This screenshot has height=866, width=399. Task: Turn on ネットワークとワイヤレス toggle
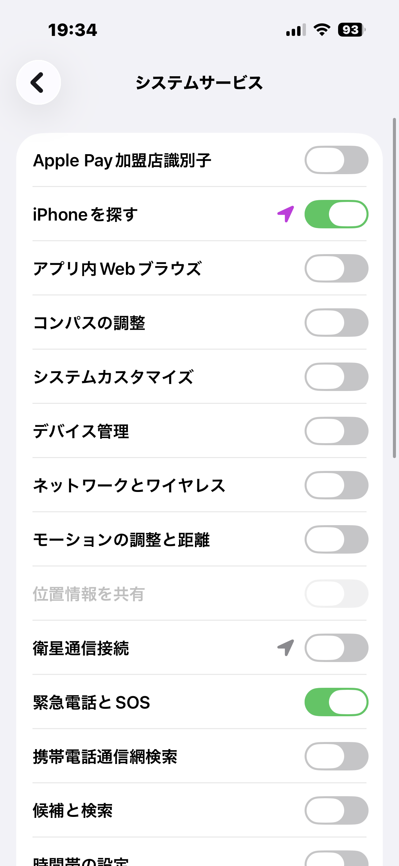[336, 485]
